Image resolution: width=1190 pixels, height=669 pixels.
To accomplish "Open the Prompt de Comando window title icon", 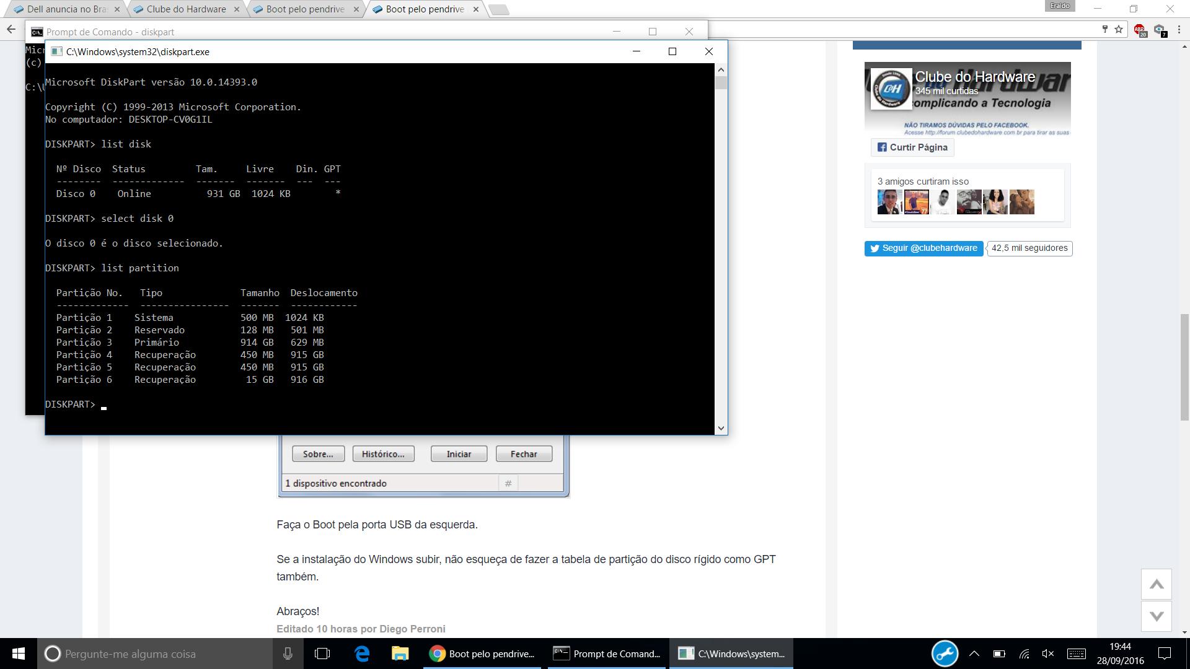I will pos(37,32).
